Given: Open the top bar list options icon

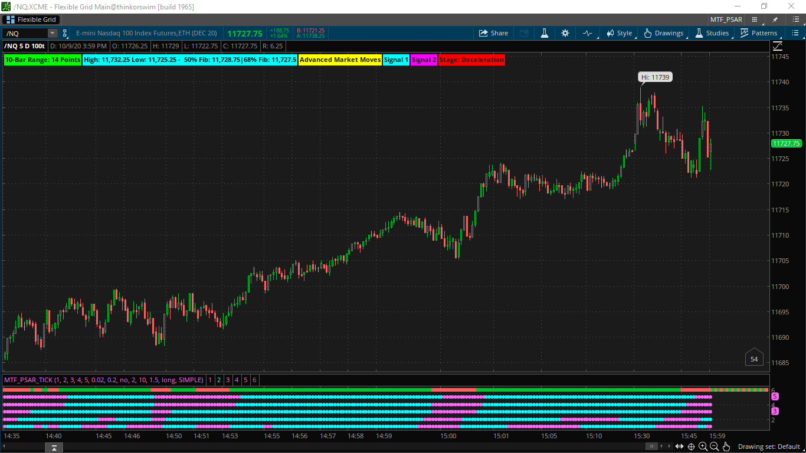Looking at the screenshot, I should [795, 19].
